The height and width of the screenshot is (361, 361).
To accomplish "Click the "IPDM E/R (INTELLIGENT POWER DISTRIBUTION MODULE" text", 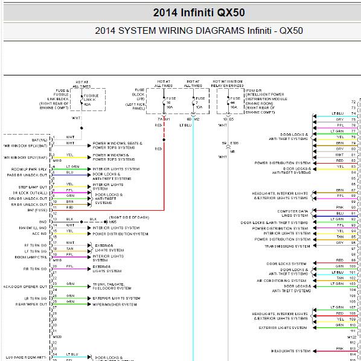I will point(266,95).
